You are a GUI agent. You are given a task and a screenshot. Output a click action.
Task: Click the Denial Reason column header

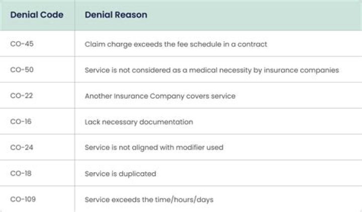click(x=116, y=15)
